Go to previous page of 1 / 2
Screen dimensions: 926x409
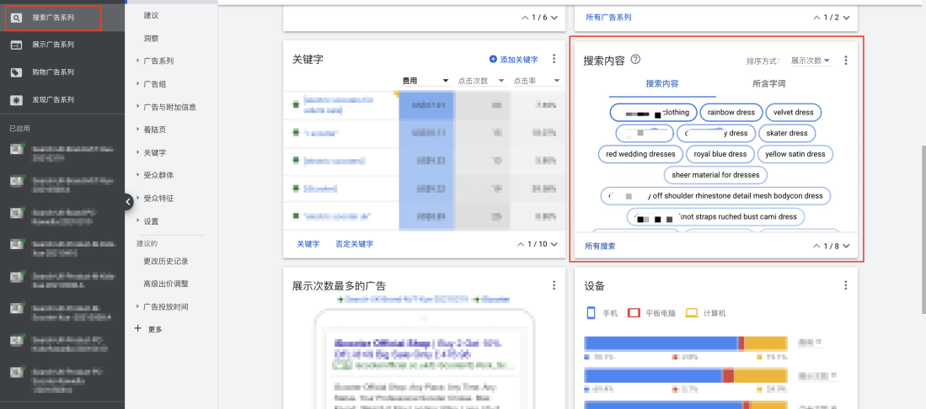pyautogui.click(x=816, y=17)
